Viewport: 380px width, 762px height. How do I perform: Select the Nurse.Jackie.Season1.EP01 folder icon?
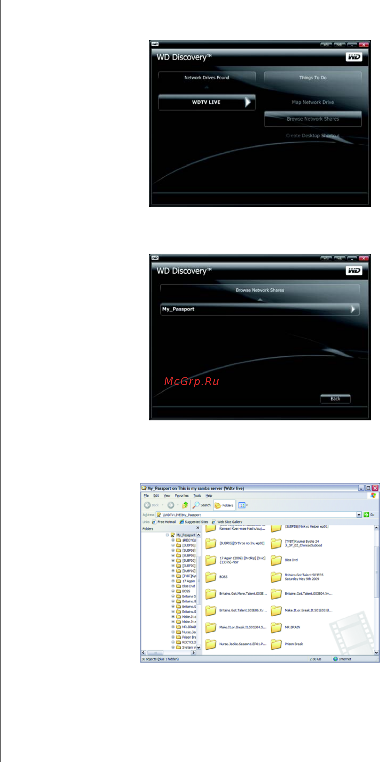tap(211, 644)
